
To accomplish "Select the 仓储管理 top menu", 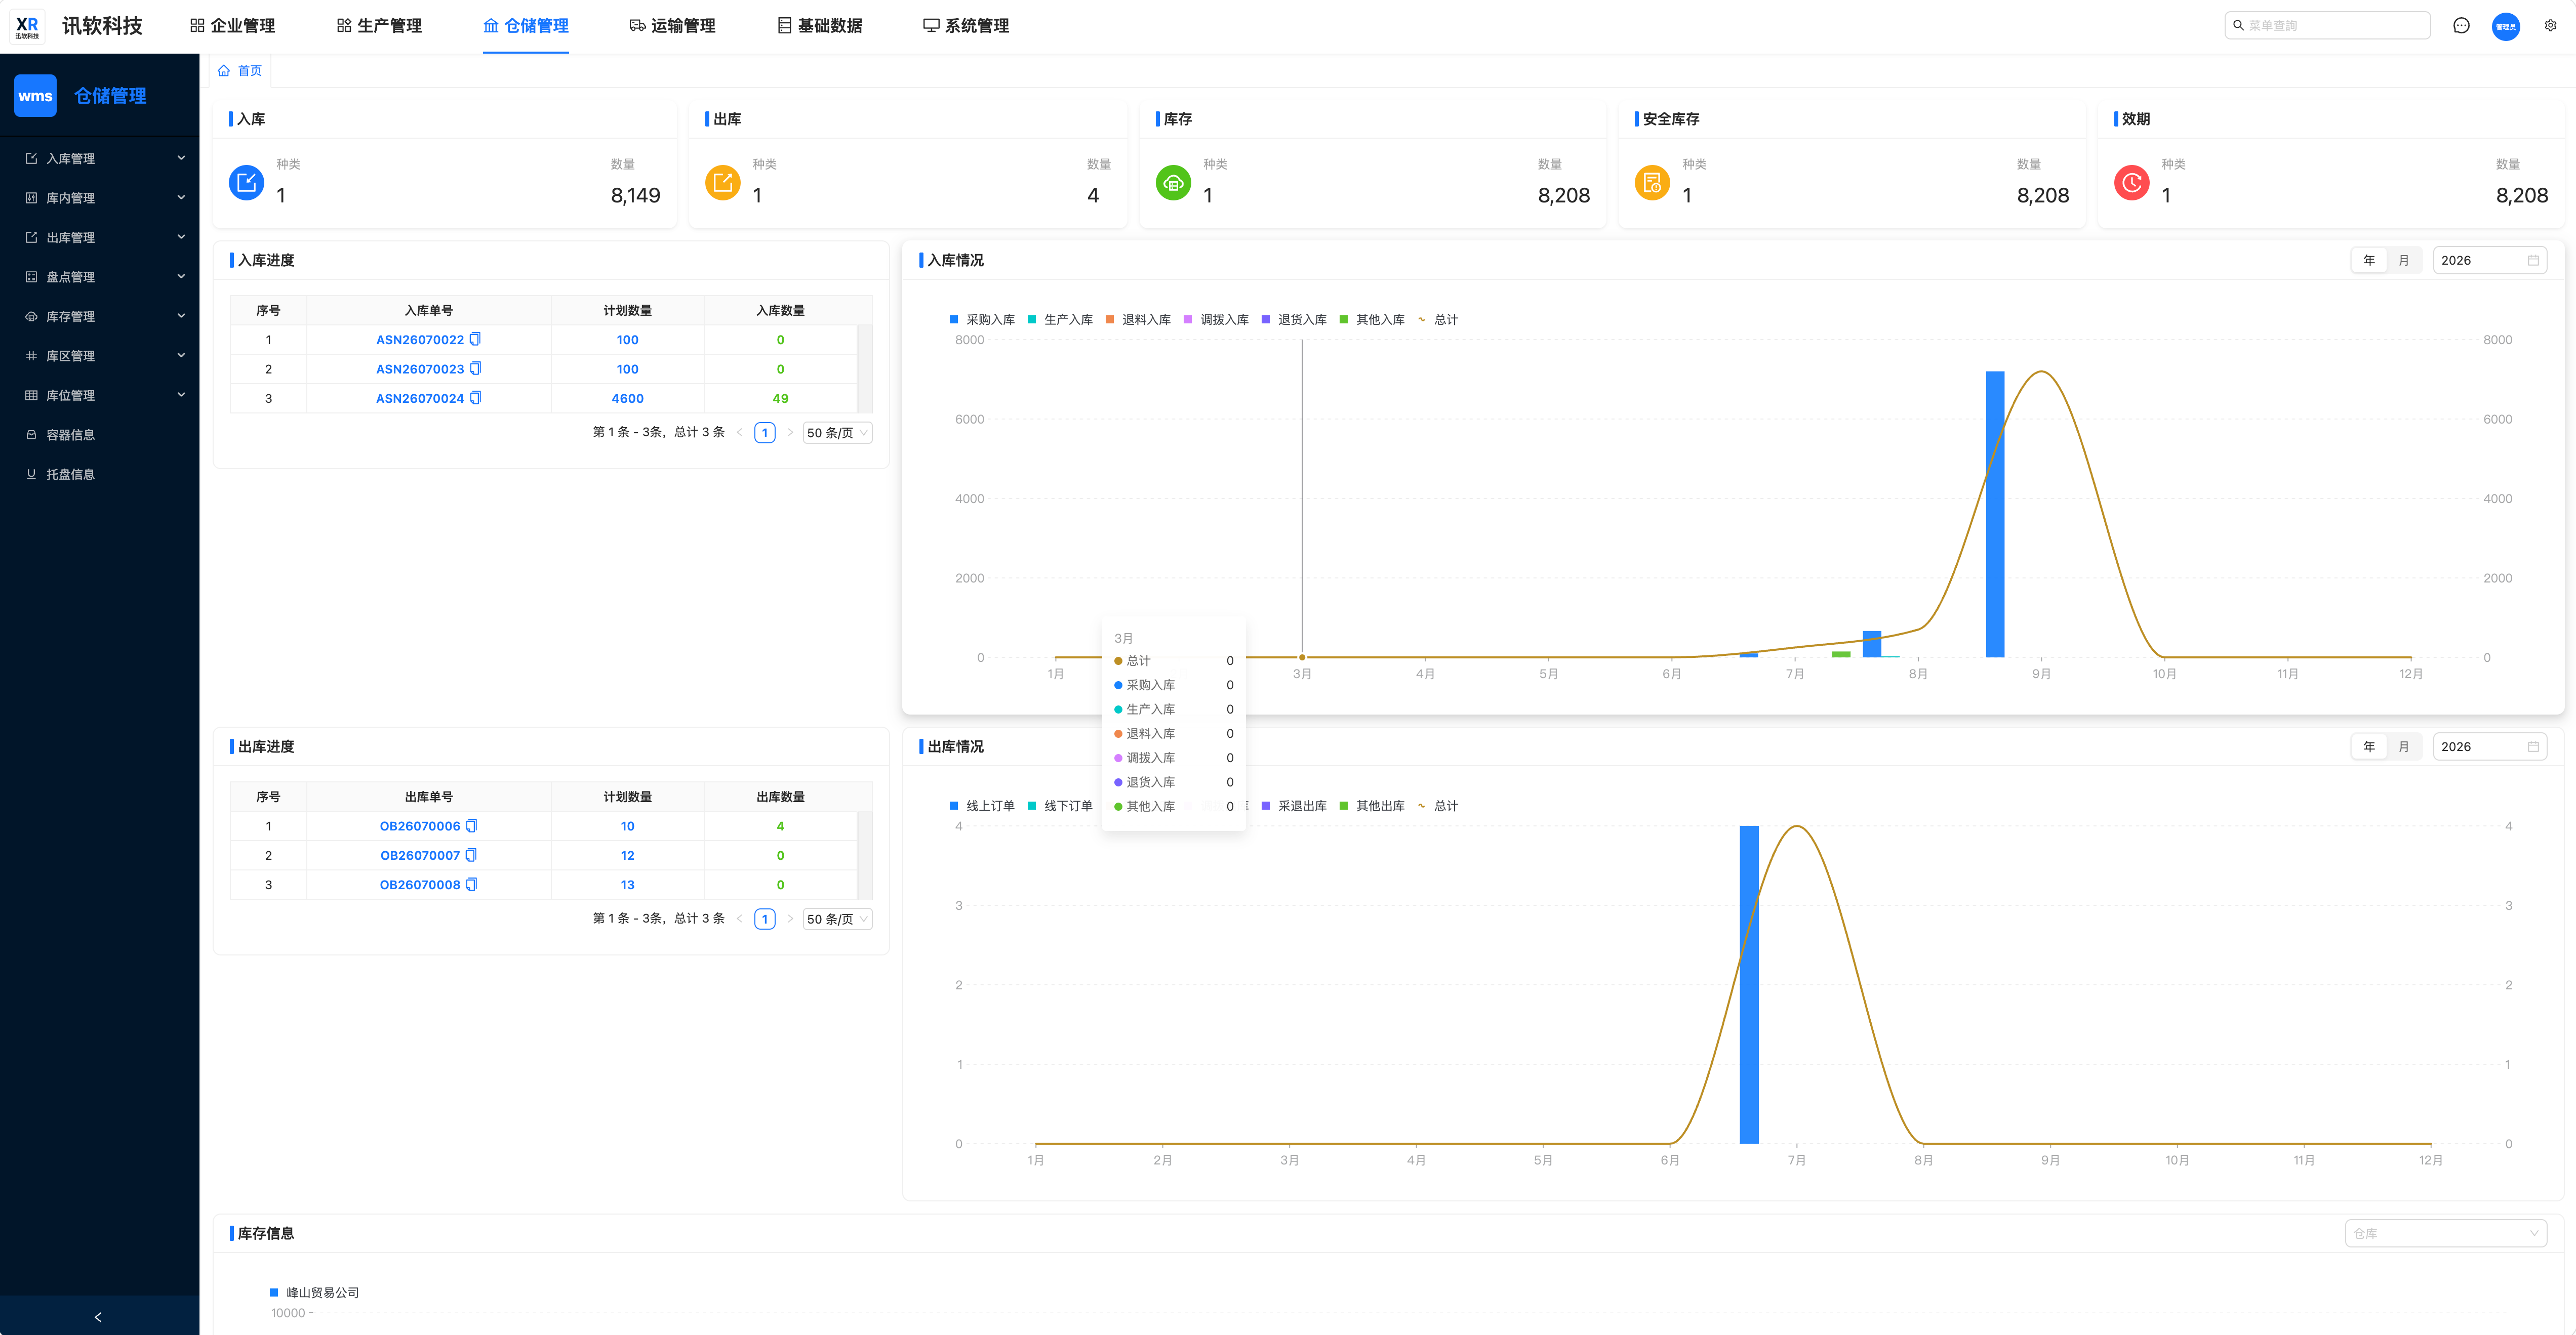I will [x=526, y=26].
